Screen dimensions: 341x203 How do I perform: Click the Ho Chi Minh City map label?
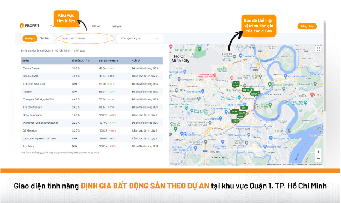180,58
